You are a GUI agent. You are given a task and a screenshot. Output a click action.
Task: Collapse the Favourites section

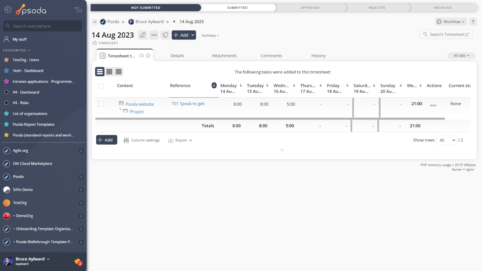coord(17,50)
